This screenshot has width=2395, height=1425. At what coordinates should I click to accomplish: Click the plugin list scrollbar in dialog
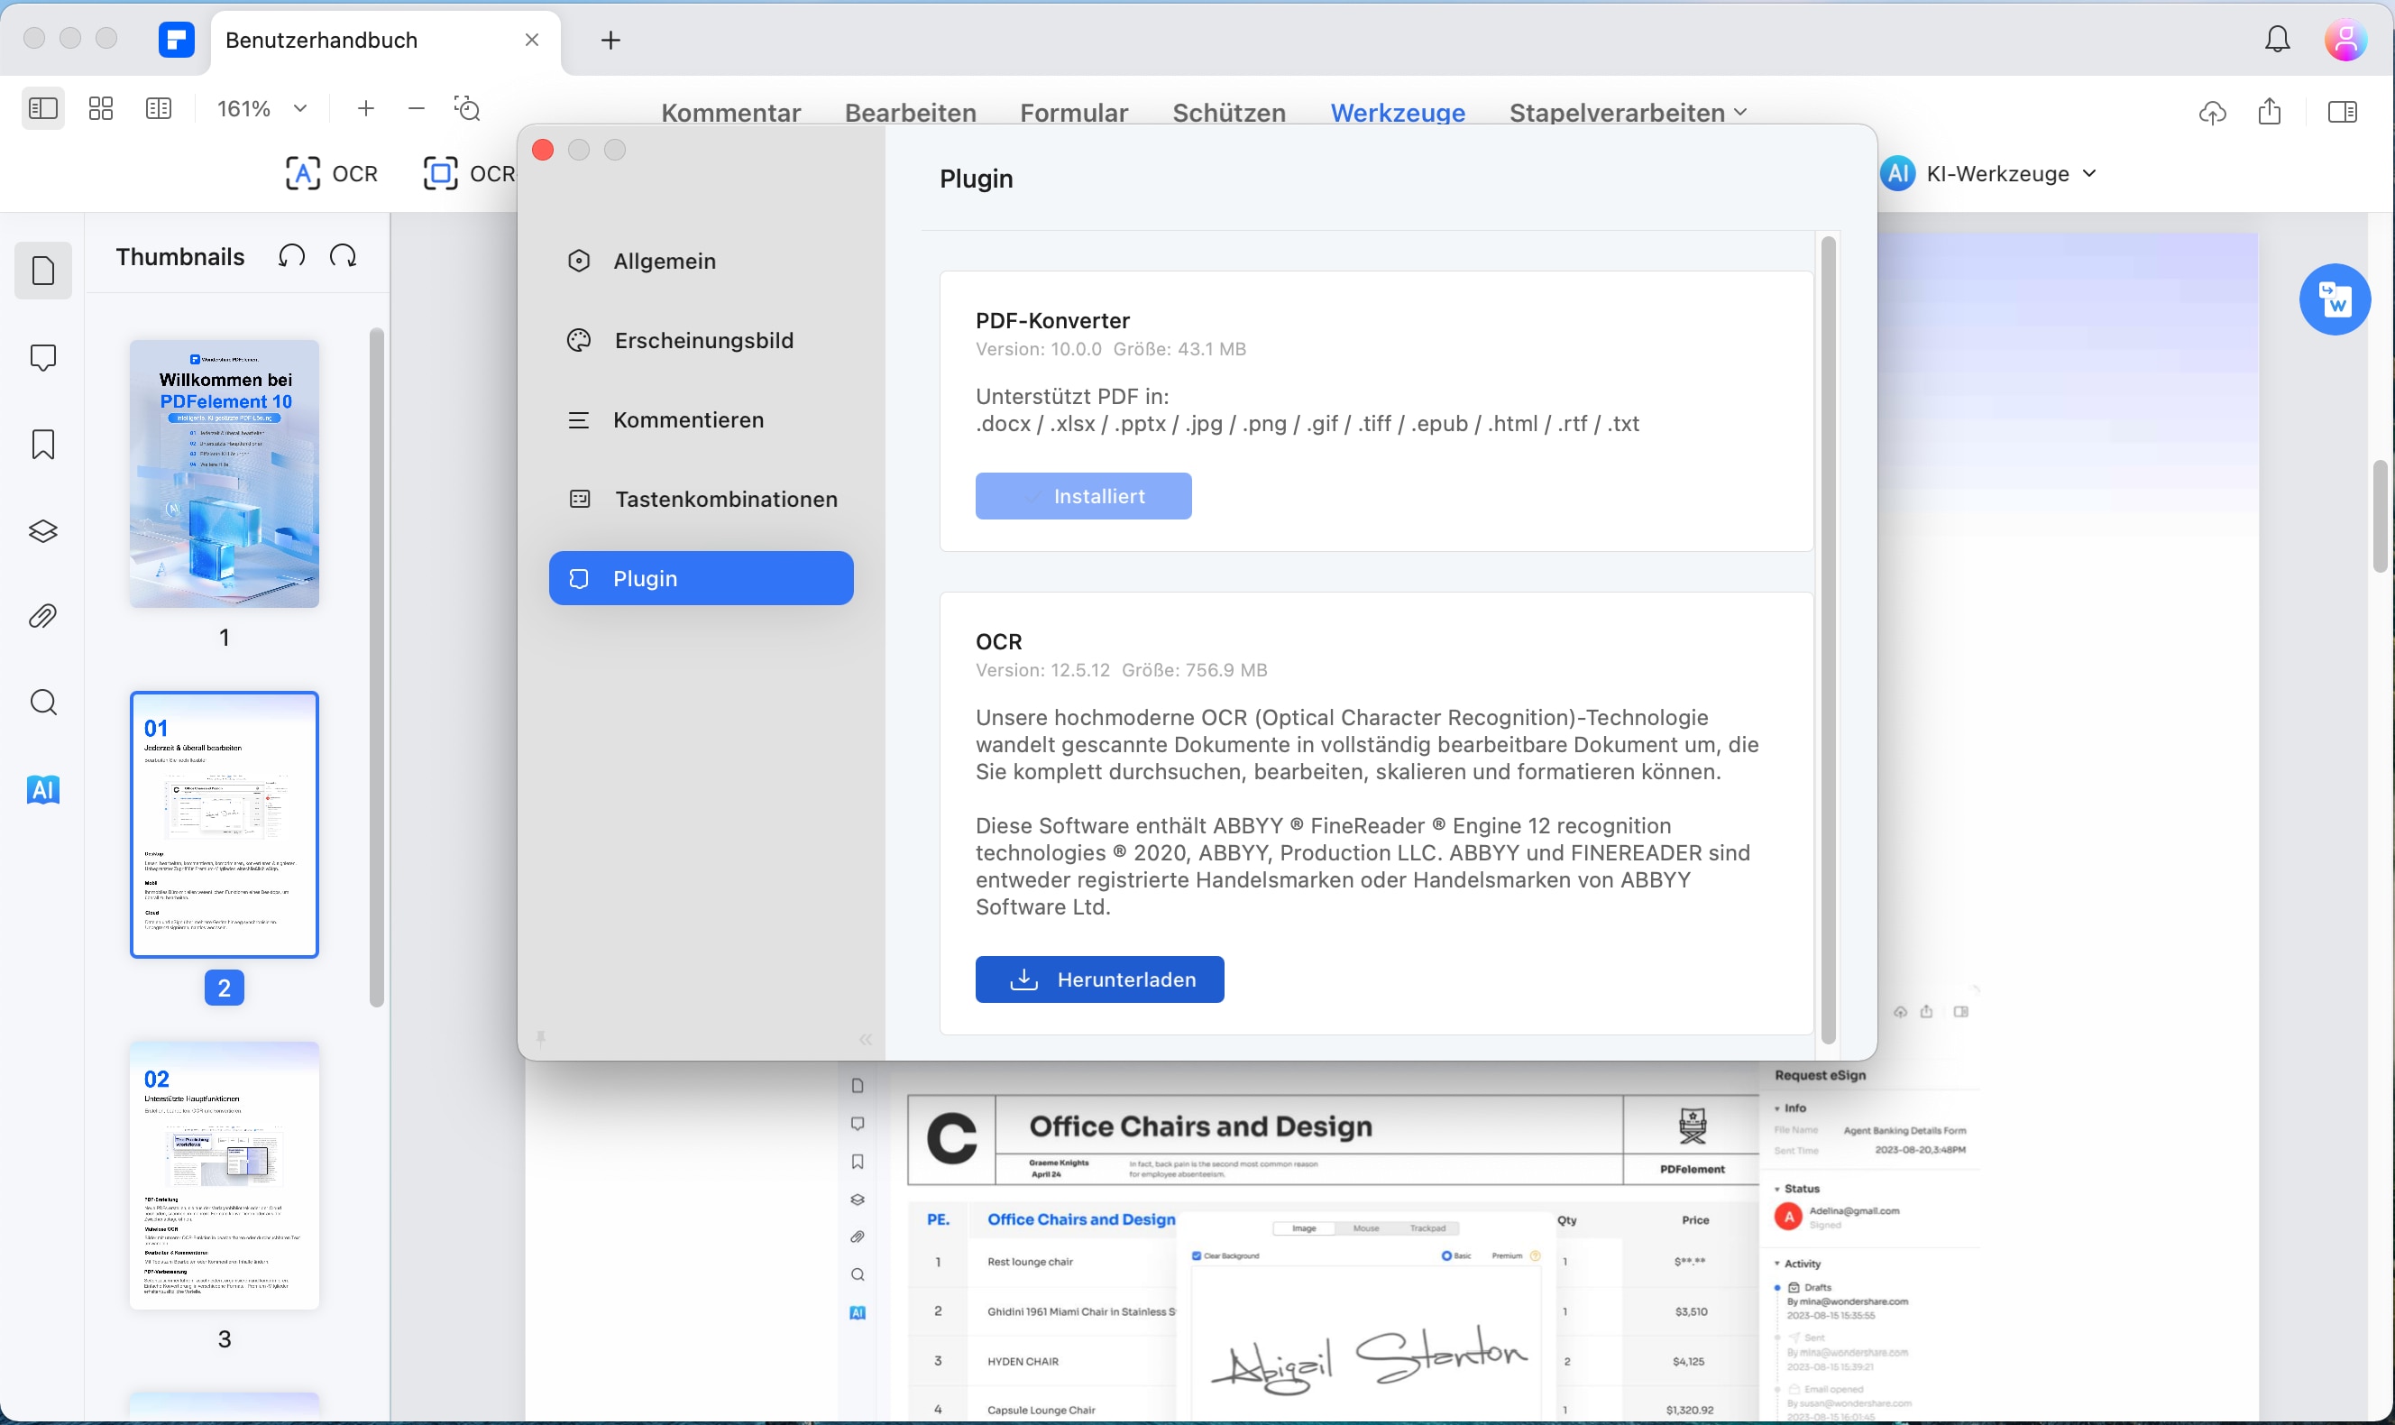click(x=1828, y=639)
